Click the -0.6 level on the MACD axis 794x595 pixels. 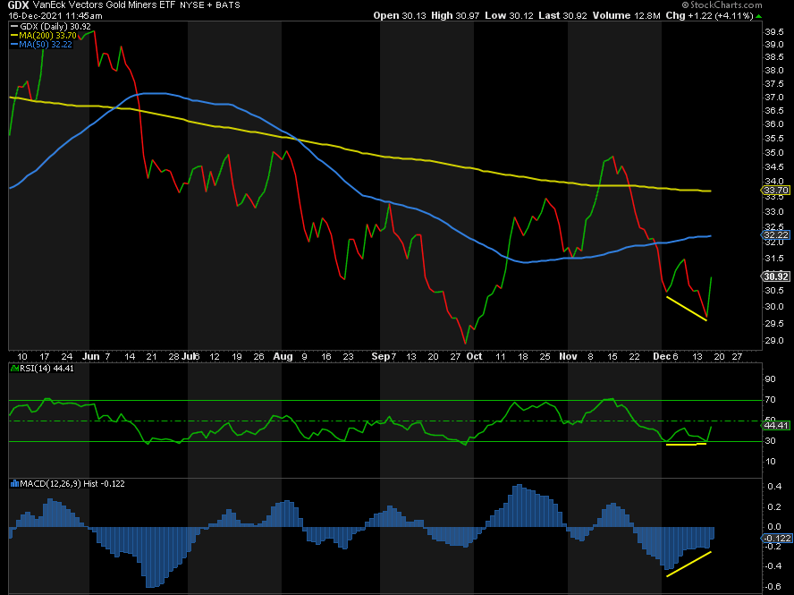(773, 587)
